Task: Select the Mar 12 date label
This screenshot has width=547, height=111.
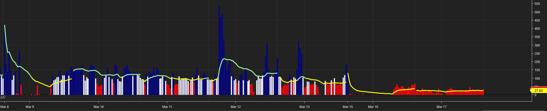Action: pyautogui.click(x=236, y=107)
